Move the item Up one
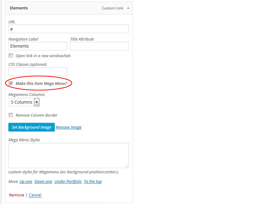The width and height of the screenshot is (262, 204). [26, 181]
